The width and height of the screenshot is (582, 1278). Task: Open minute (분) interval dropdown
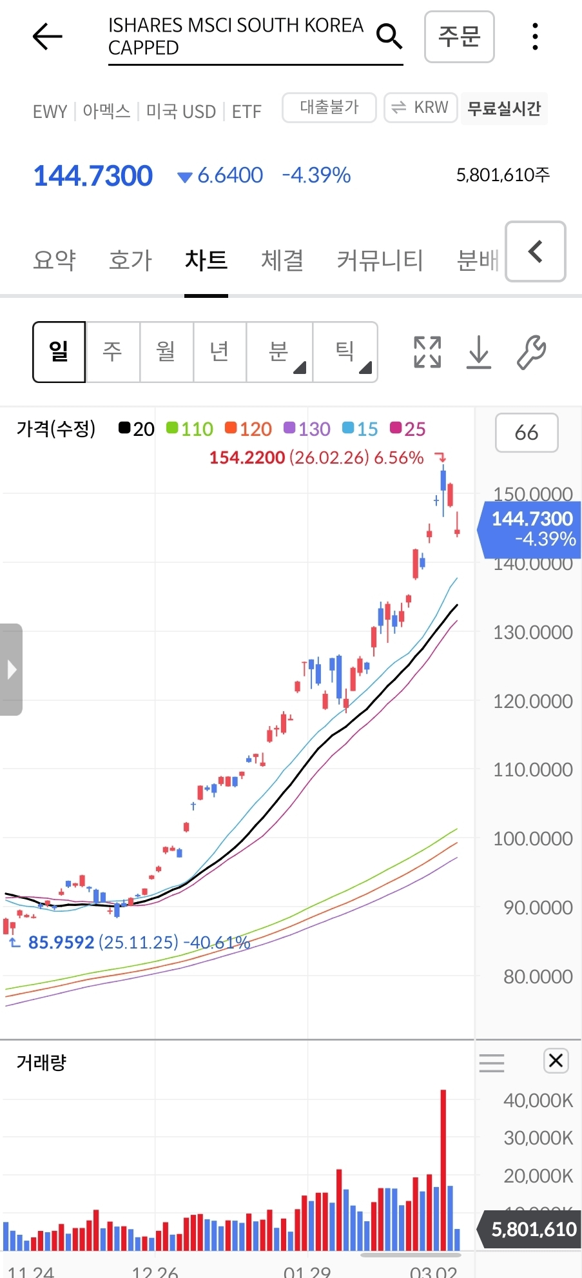pyautogui.click(x=280, y=352)
